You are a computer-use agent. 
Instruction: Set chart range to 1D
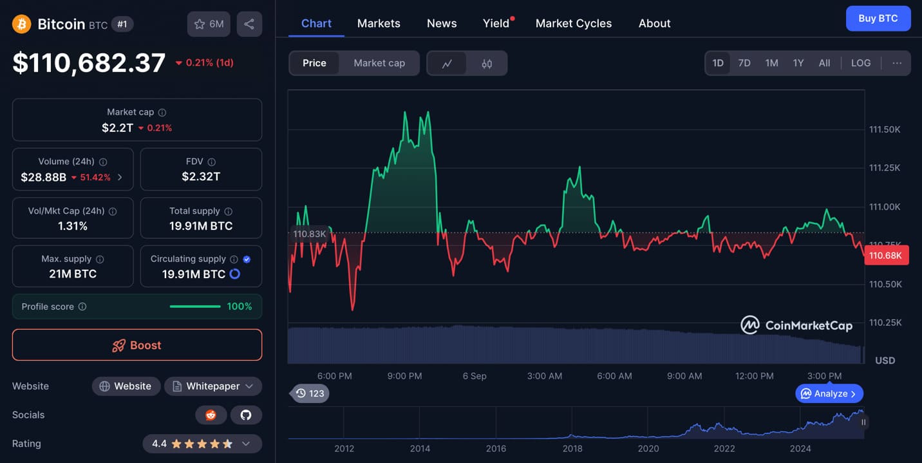click(718, 63)
